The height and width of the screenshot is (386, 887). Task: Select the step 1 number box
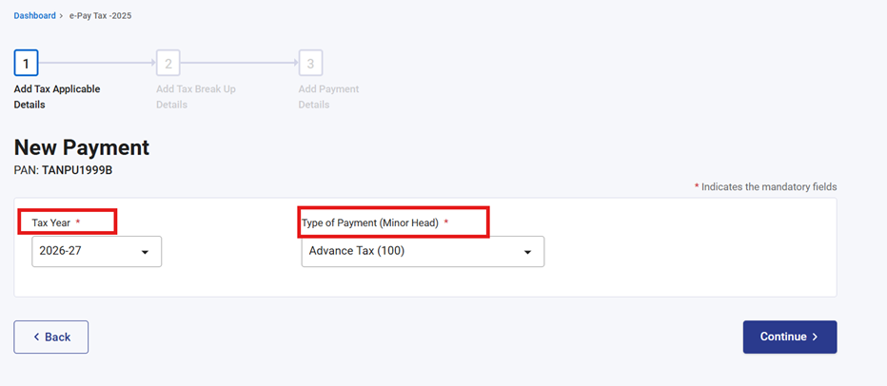coord(26,64)
